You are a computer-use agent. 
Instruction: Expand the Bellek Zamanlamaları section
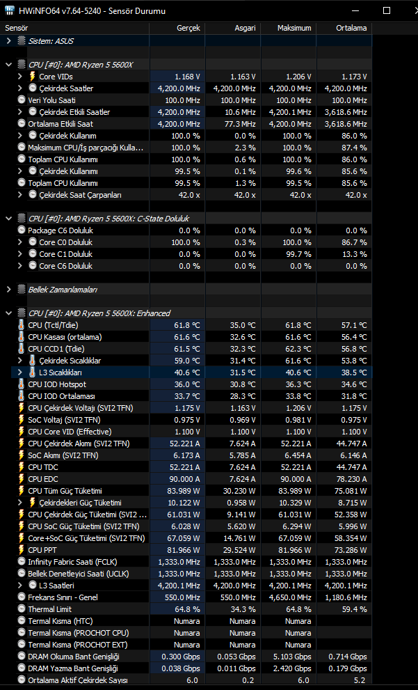(8, 290)
